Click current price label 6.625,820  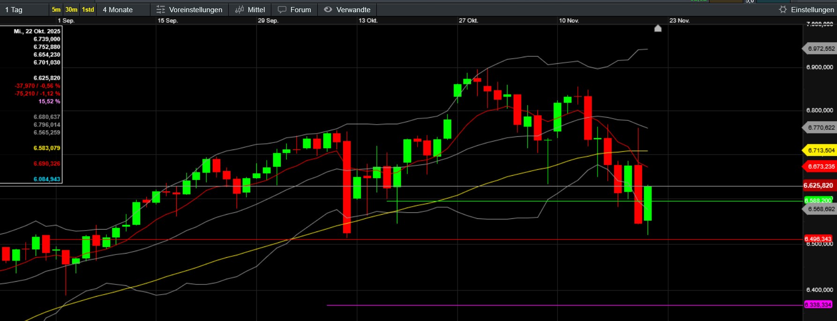tap(819, 186)
